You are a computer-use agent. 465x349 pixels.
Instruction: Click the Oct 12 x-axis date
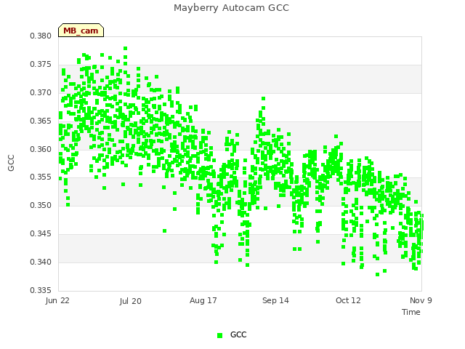click(x=348, y=300)
